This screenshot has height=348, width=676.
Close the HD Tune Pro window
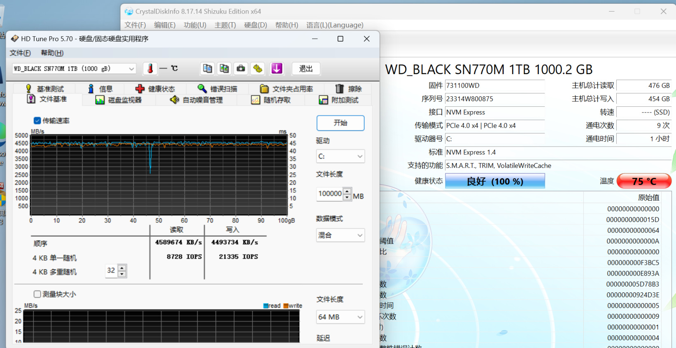[x=367, y=39]
